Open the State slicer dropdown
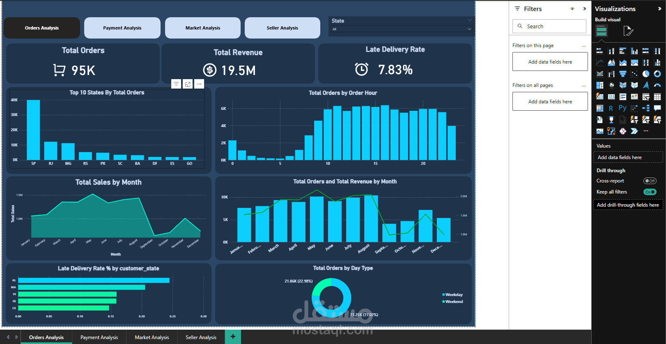The width and height of the screenshot is (666, 344). click(469, 29)
